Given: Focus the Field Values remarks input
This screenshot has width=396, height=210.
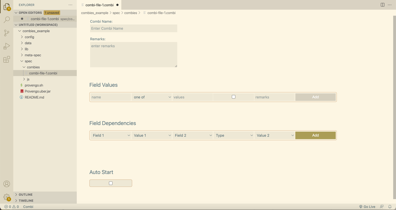Looking at the screenshot, I should pos(274,97).
